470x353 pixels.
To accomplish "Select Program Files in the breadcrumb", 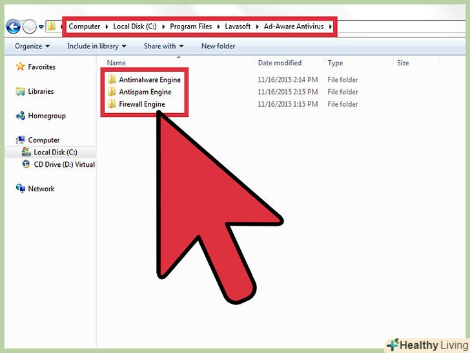I will (x=190, y=27).
